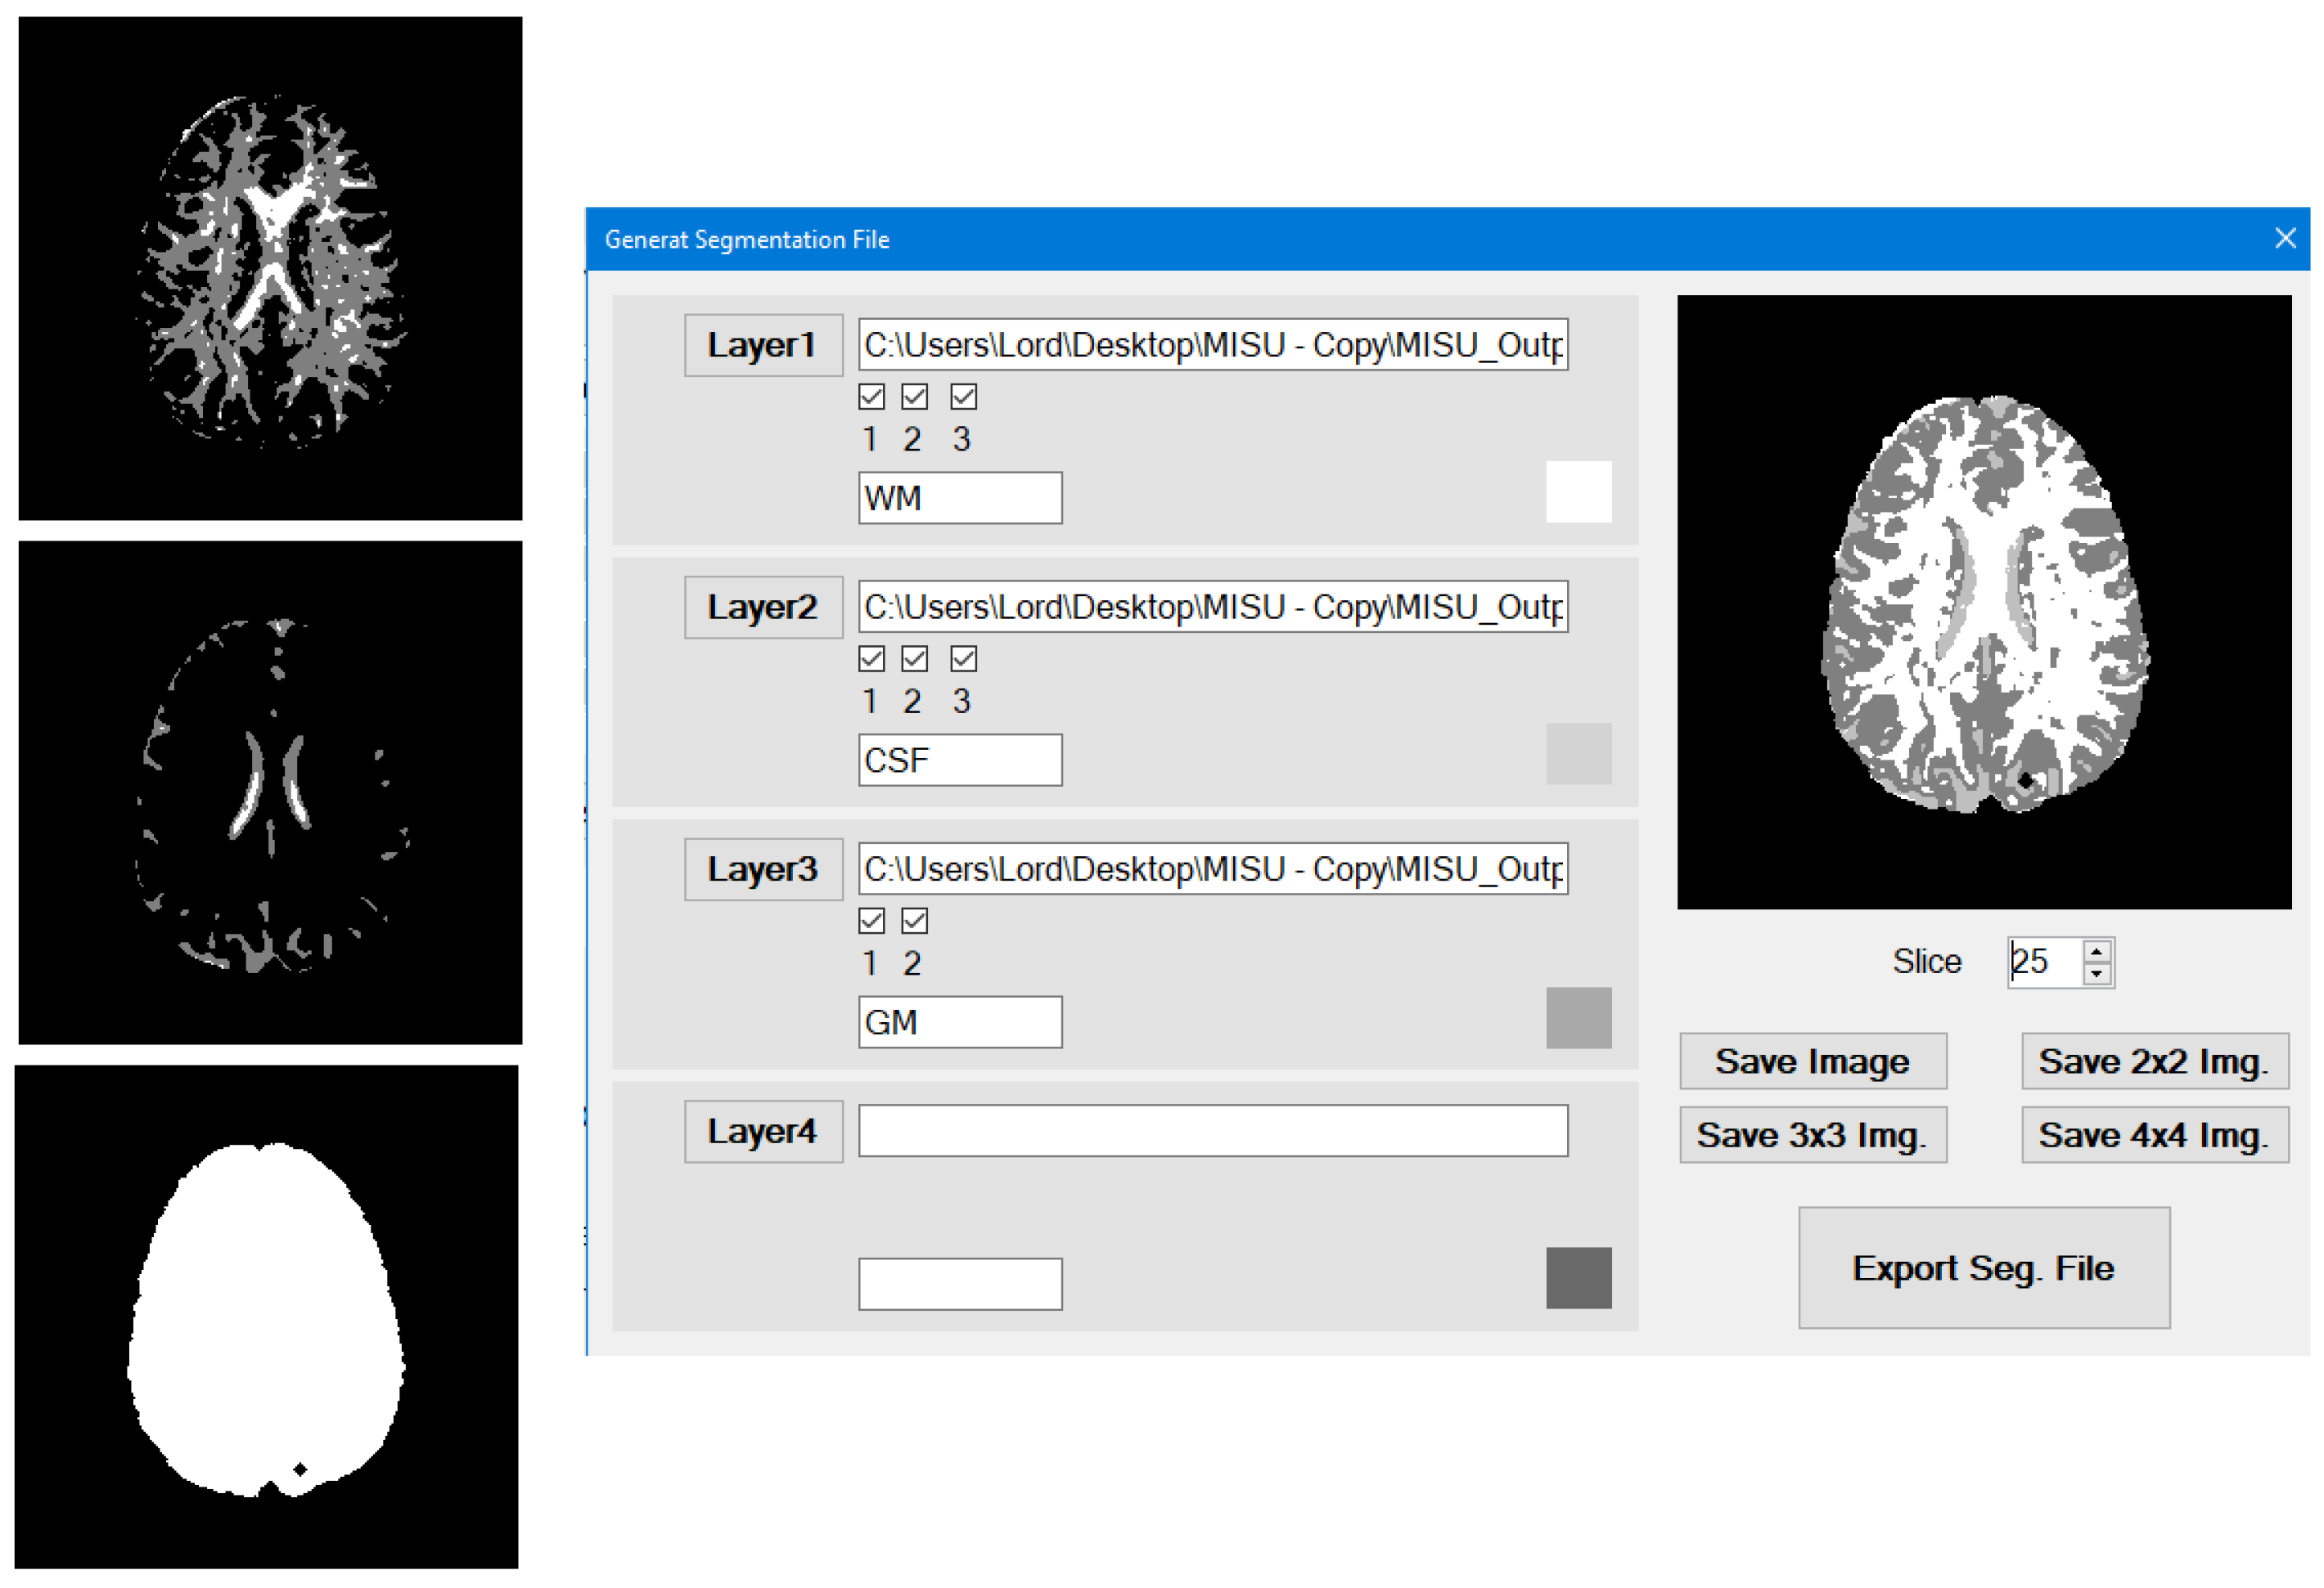Toggle checkbox 2 under Layer3
This screenshot has height=1588, width=2324.
pos(913,921)
